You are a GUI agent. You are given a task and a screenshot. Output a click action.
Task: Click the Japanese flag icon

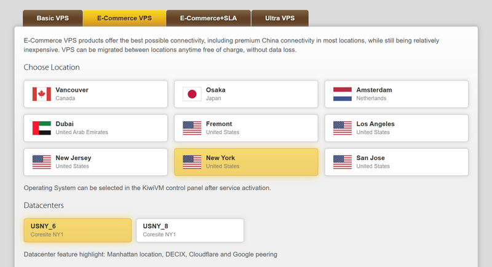(192, 94)
